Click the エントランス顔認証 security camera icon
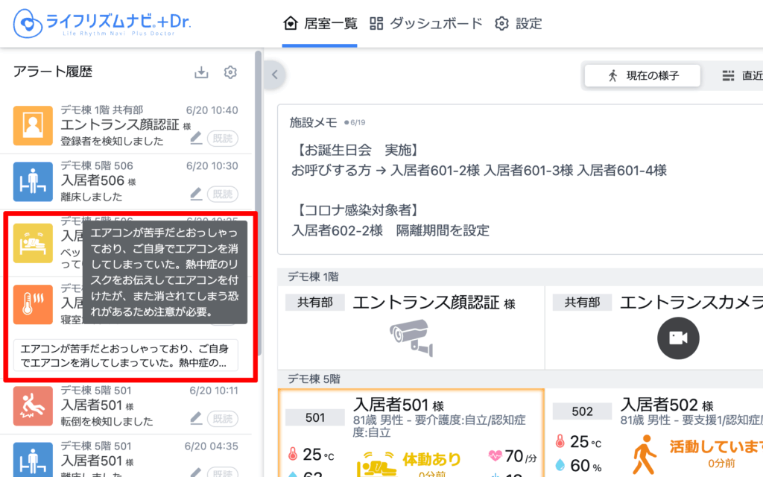763x477 pixels. coord(411,338)
